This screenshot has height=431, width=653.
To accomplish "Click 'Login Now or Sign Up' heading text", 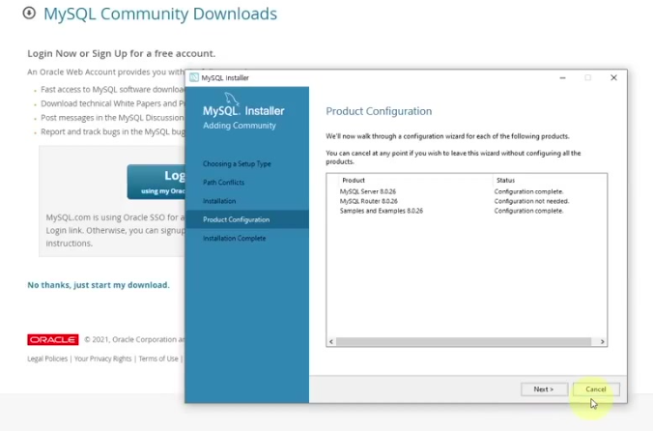I will (x=121, y=53).
